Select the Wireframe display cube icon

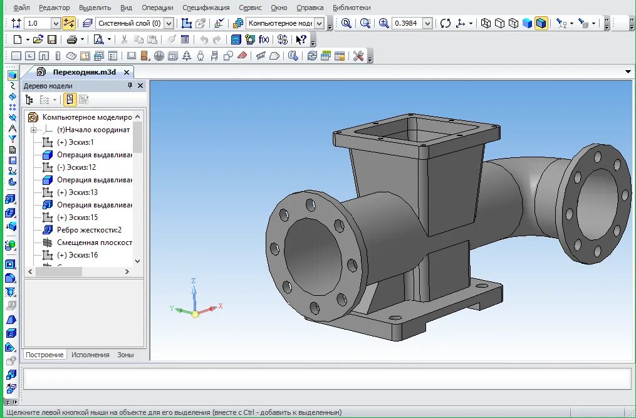tap(486, 23)
